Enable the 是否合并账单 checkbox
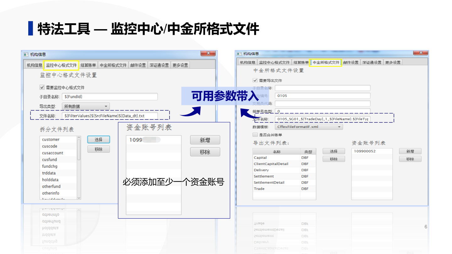The width and height of the screenshot is (452, 254). tap(255, 135)
